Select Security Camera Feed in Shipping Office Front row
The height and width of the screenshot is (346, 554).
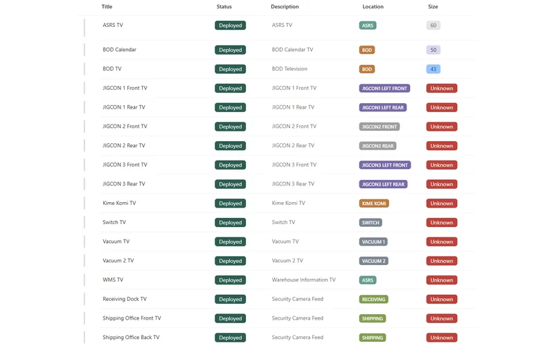[298, 318]
